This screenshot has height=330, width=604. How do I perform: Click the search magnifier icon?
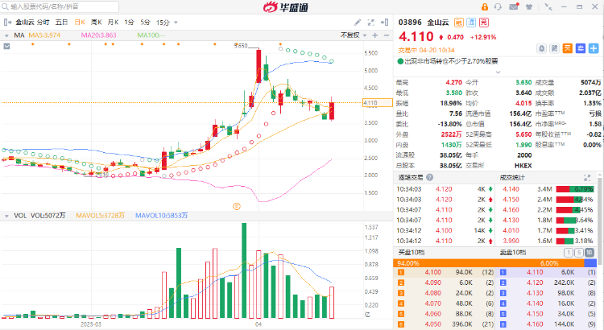tap(5, 6)
